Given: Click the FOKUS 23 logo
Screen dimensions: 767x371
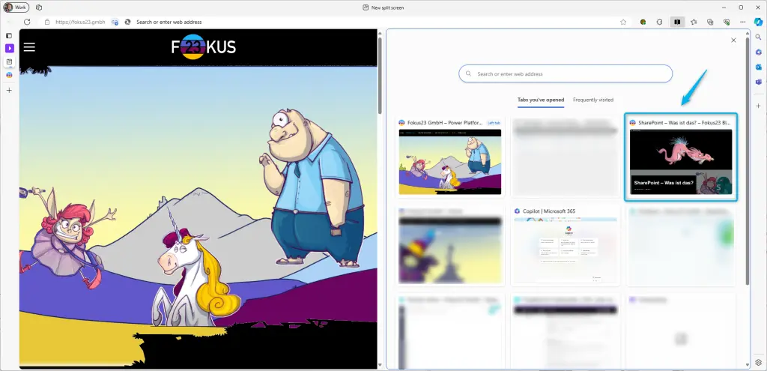Looking at the screenshot, I should 204,47.
